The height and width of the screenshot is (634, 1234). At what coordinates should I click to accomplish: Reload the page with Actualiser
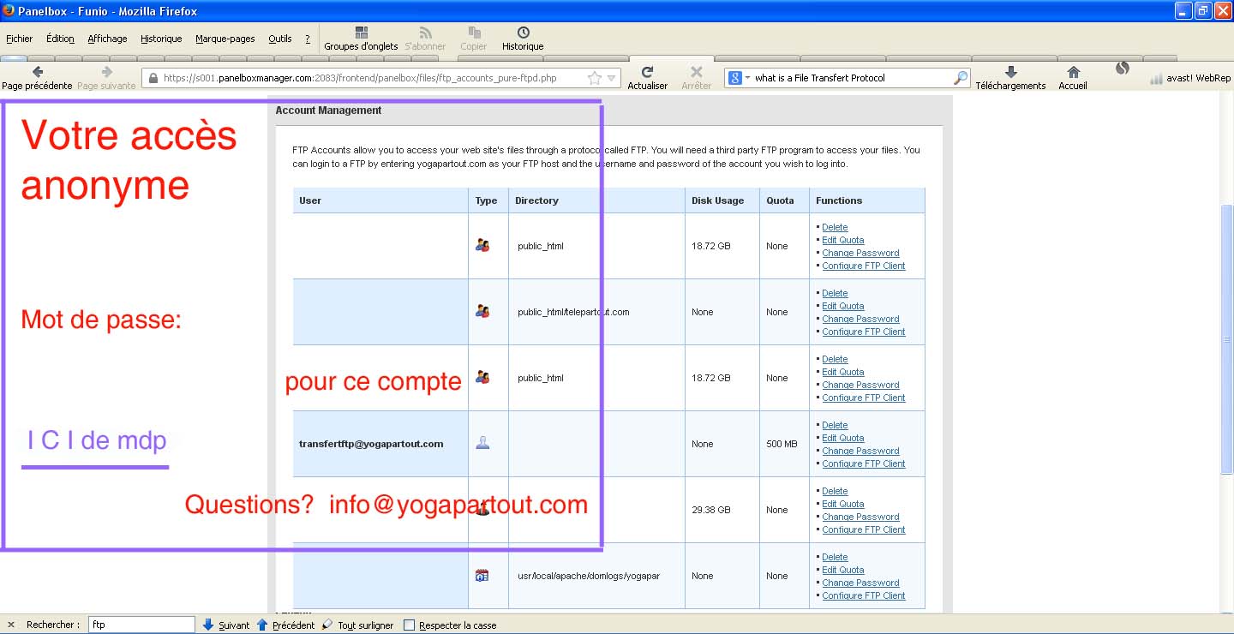tap(647, 73)
